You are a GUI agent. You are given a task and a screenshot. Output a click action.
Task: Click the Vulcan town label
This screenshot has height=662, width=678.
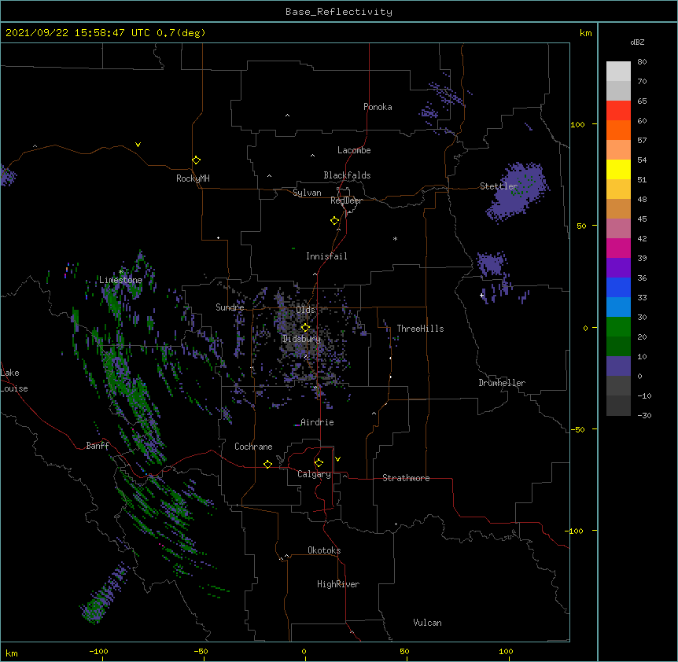[427, 623]
